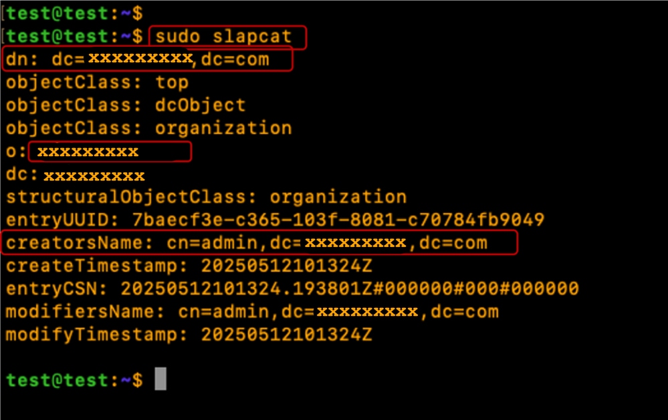Viewport: 668px width, 420px height.
Task: Click the 'modifiersName: cn=admin' line
Action: click(x=252, y=312)
